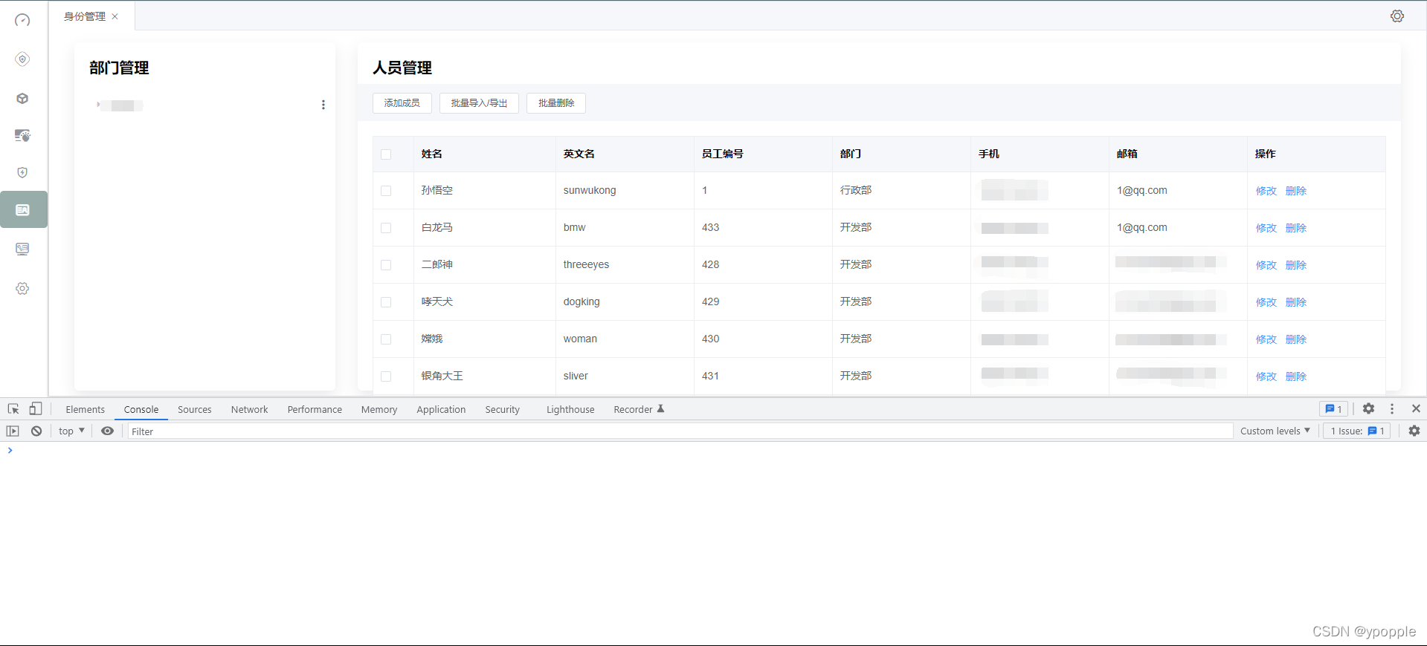The width and height of the screenshot is (1427, 646).
Task: Click 删除 for sunwukong
Action: 1295,191
